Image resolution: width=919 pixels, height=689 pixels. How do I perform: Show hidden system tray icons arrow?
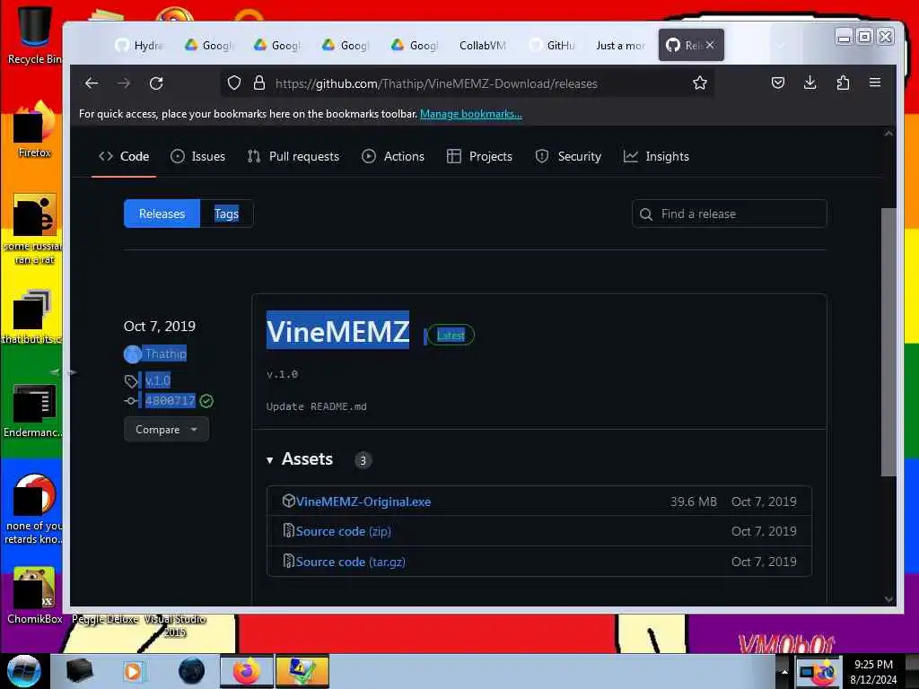point(784,671)
